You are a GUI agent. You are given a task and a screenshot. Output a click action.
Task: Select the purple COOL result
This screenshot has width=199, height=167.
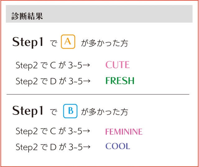tap(118, 146)
